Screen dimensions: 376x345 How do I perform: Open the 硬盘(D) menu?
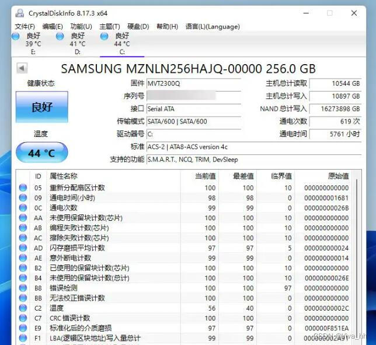pos(138,26)
